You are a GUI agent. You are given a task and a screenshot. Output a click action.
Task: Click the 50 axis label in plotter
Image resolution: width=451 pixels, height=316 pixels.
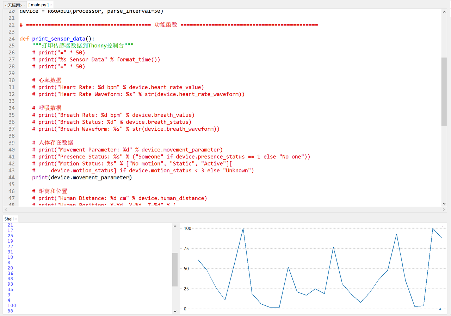tap(186, 269)
